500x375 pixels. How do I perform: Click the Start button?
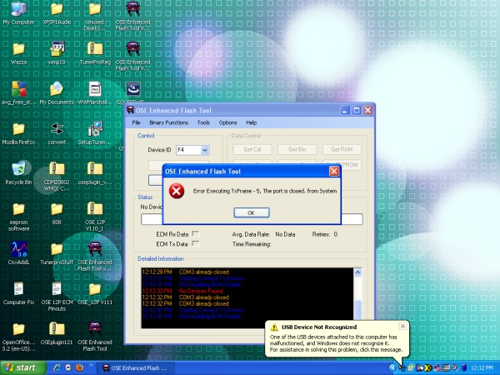point(22,368)
